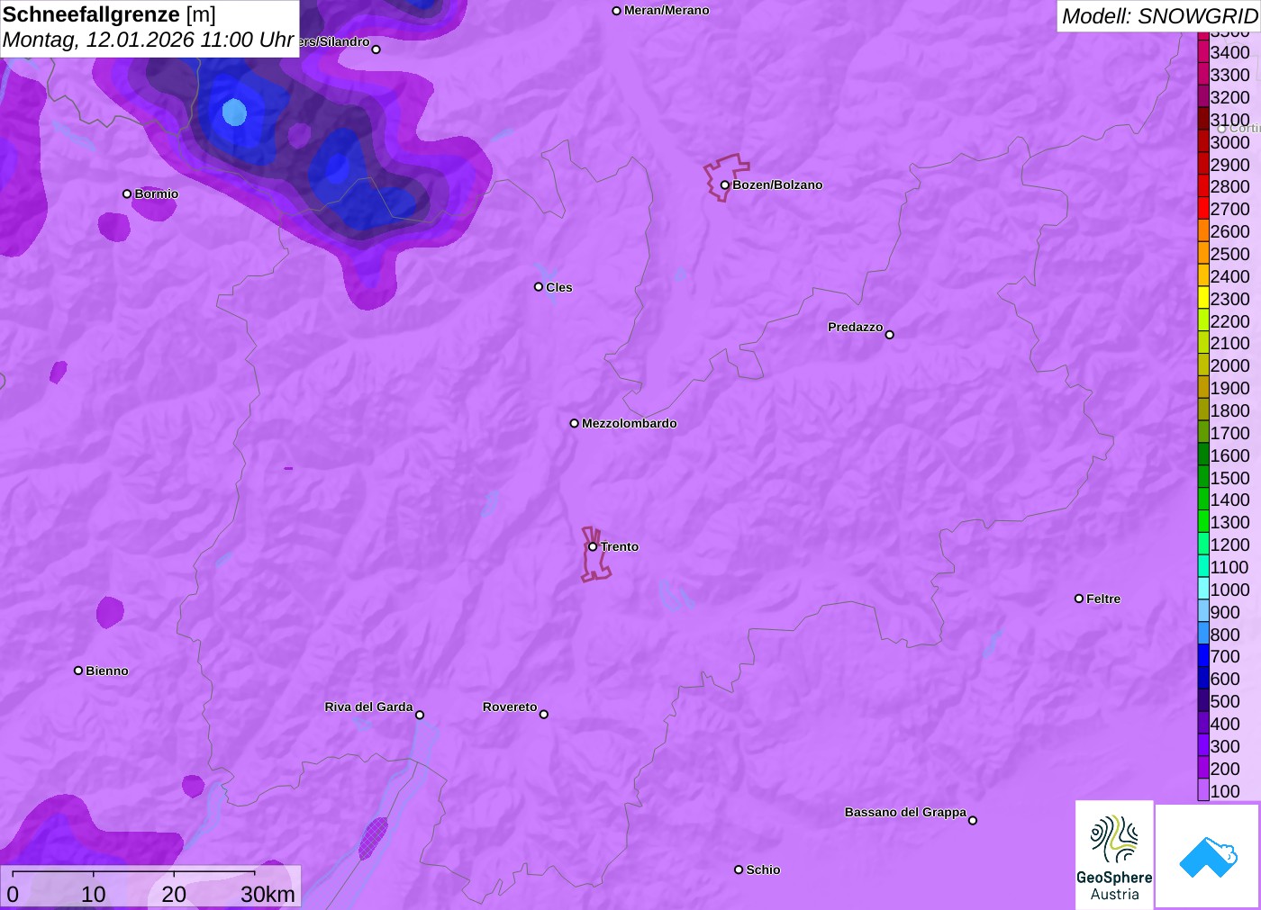1261x910 pixels.
Task: Click the GeoSphere Austria logo
Action: click(x=1114, y=854)
